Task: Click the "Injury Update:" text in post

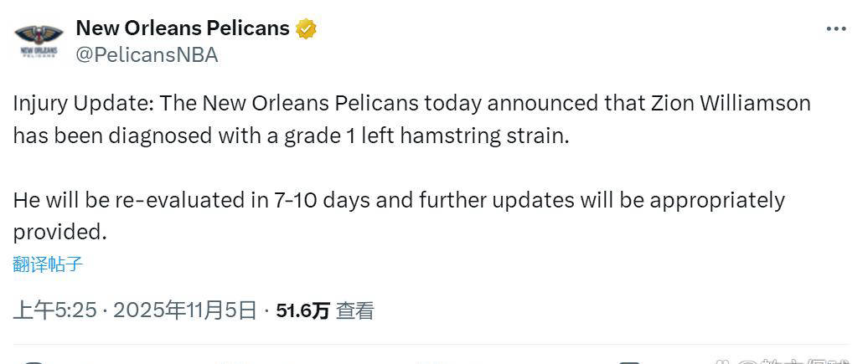Action: point(83,104)
